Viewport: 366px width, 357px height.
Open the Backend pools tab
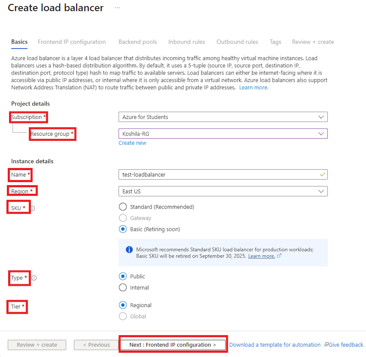[138, 42]
